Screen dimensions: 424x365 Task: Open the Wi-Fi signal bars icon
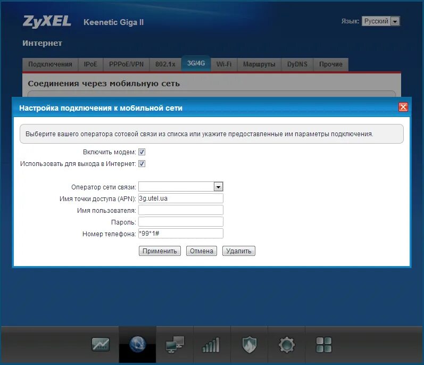(211, 345)
